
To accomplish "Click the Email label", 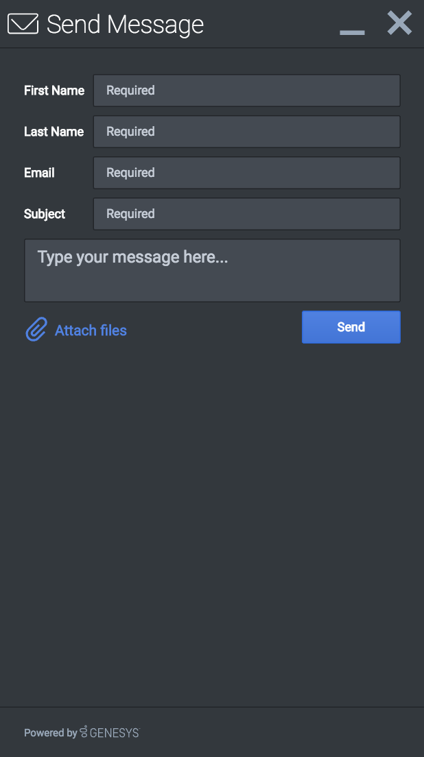I will (x=39, y=173).
